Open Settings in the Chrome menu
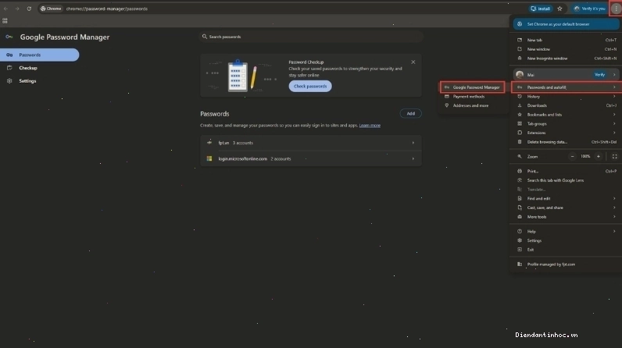 (x=566, y=240)
